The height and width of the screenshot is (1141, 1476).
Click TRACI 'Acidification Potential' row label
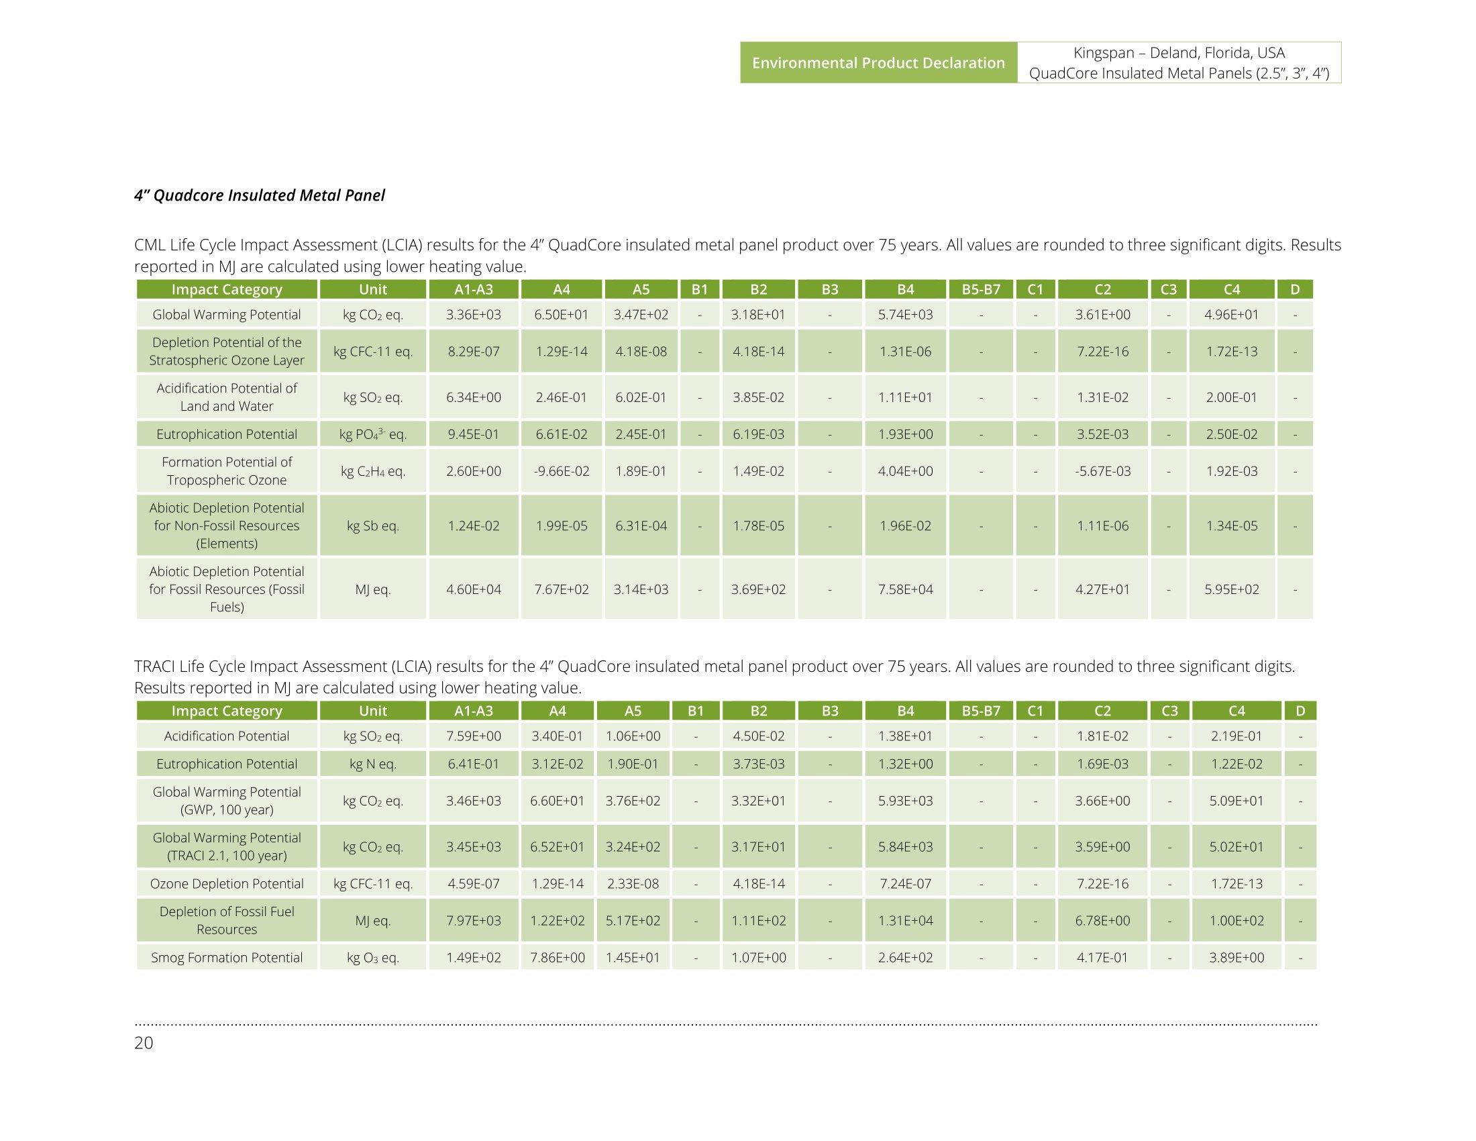(x=226, y=736)
